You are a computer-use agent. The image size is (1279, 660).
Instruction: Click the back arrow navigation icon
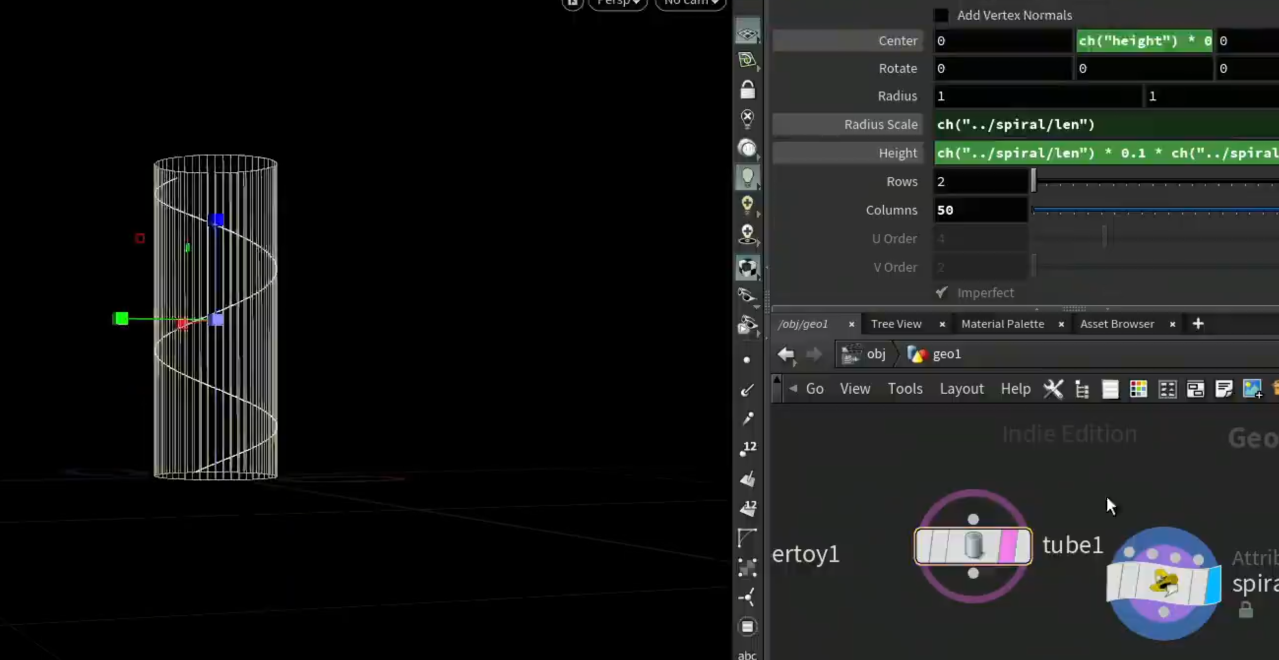tap(786, 354)
